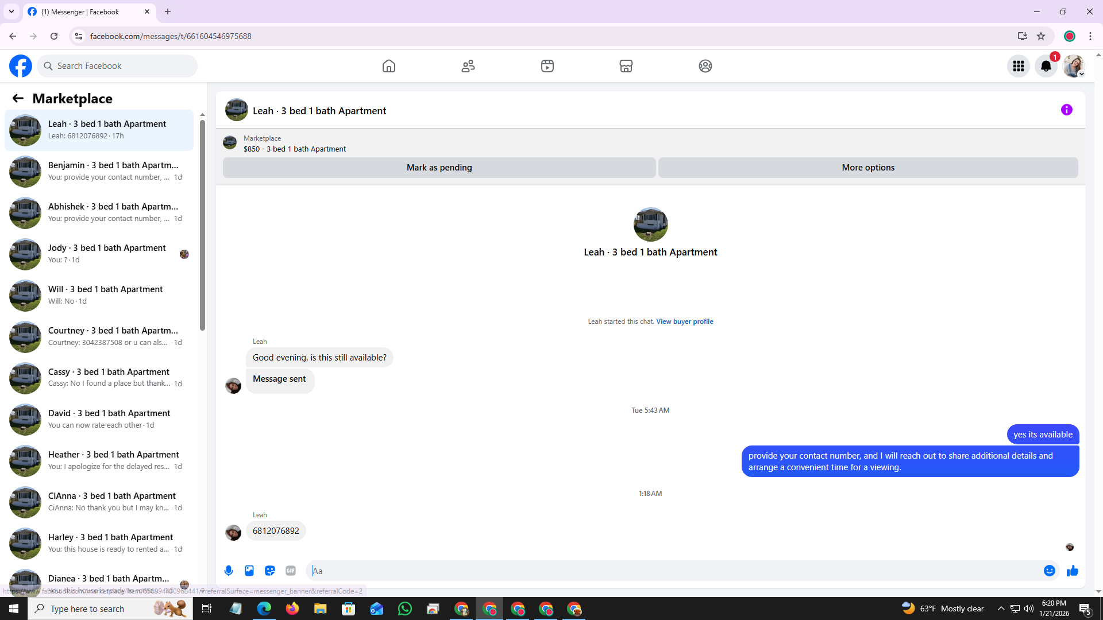Go to Facebook Home tab
The height and width of the screenshot is (620, 1103).
[389, 66]
